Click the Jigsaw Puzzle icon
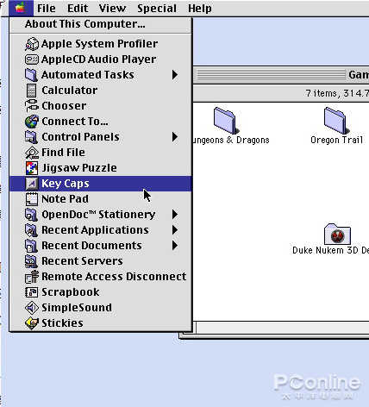Image resolution: width=369 pixels, height=407 pixels. coord(31,168)
